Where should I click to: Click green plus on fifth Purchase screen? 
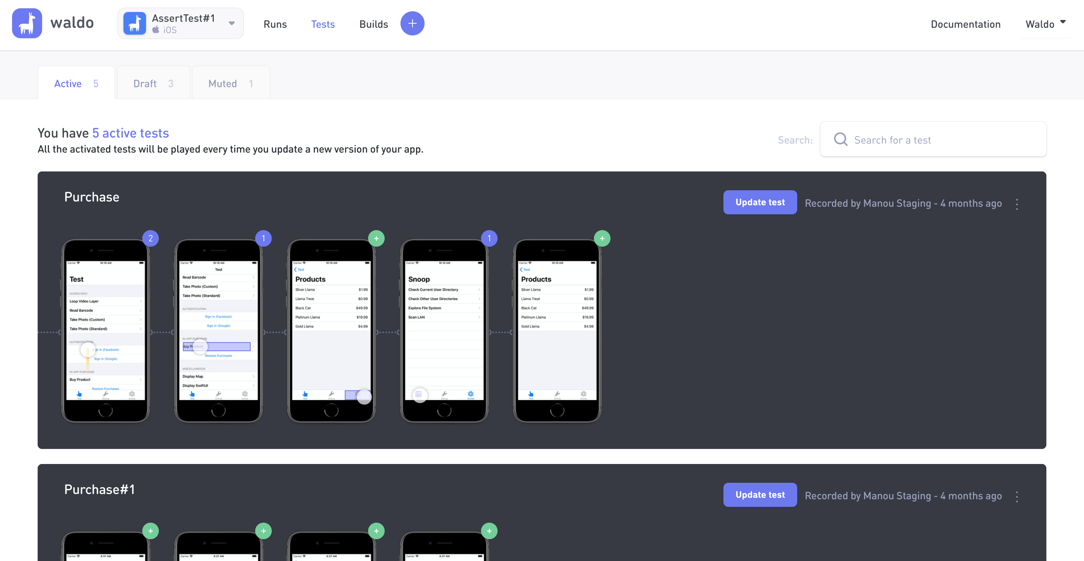[602, 238]
